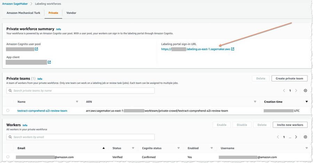Open Info link next to Private workforce summary
Screen dimensions: 313x163
tap(58, 29)
